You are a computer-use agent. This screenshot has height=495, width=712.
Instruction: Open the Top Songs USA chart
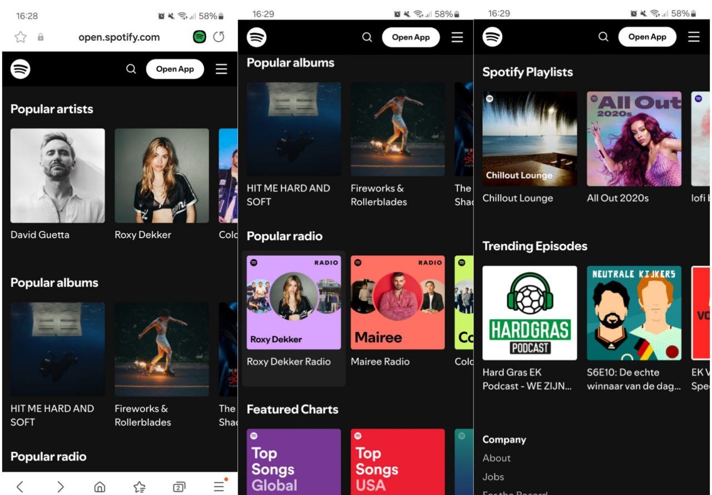coord(398,462)
